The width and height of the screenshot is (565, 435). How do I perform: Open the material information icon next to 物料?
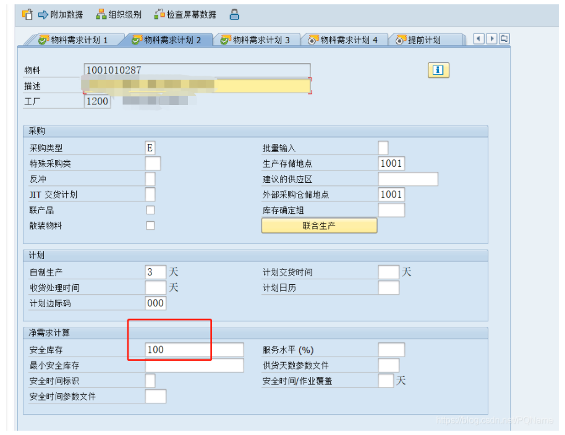point(438,70)
